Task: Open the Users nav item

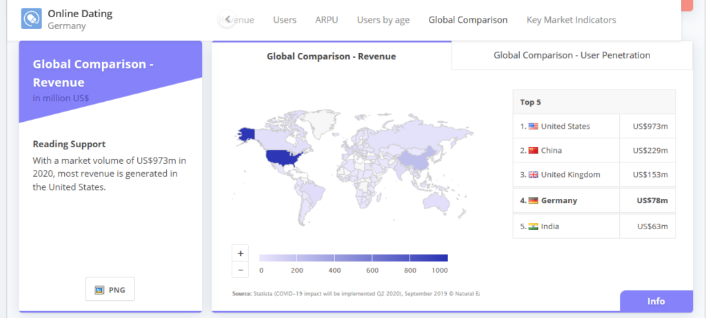Action: tap(285, 20)
